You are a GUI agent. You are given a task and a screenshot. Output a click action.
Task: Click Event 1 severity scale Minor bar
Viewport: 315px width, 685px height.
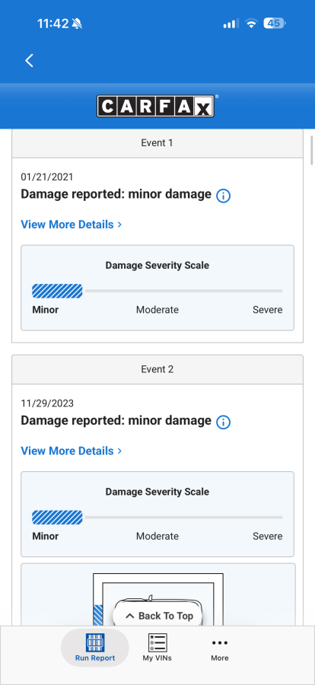click(57, 291)
